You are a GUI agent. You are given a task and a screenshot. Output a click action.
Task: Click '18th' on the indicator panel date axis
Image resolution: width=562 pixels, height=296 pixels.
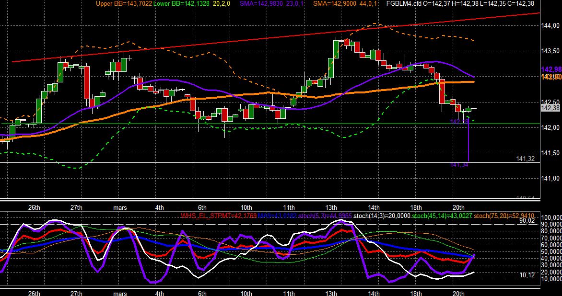tap(416, 293)
